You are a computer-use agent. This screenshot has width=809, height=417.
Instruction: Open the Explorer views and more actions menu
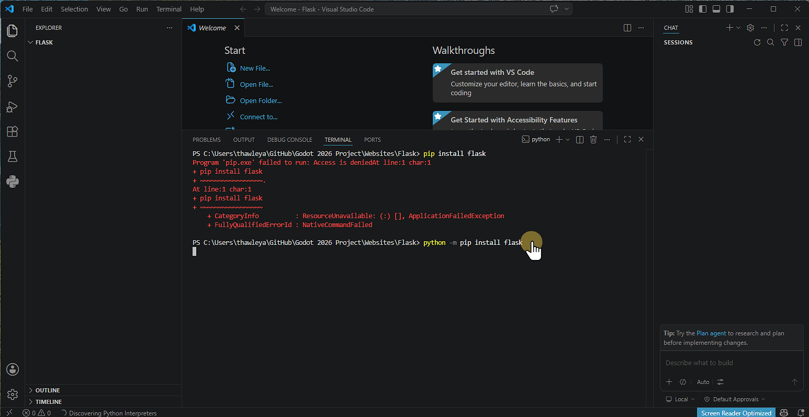[x=169, y=28]
